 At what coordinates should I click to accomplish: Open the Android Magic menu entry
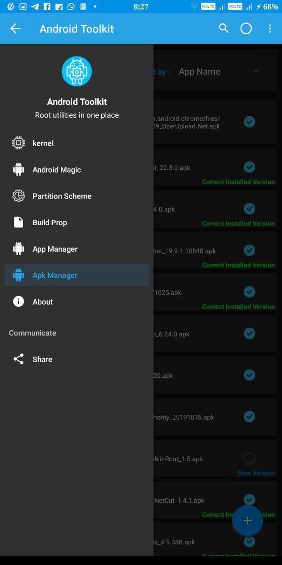(77, 169)
